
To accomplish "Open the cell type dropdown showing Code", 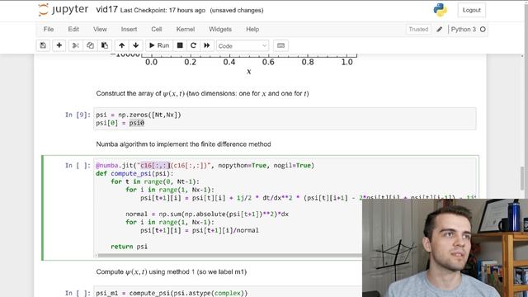I will (243, 46).
